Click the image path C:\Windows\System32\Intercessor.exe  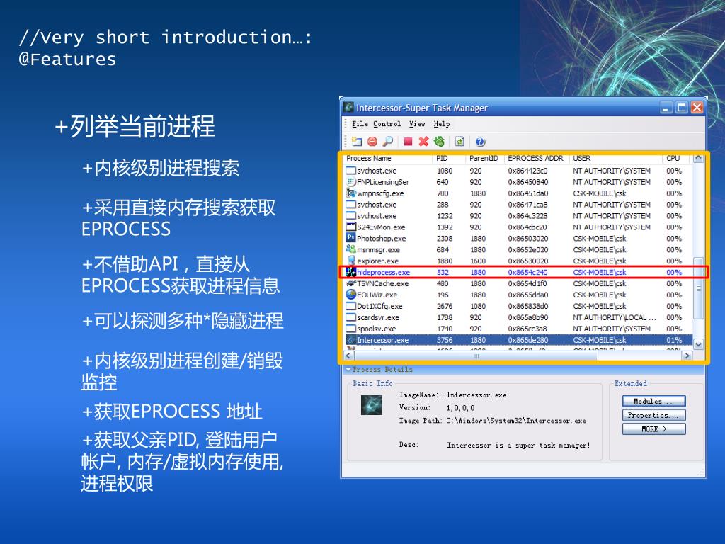point(516,421)
